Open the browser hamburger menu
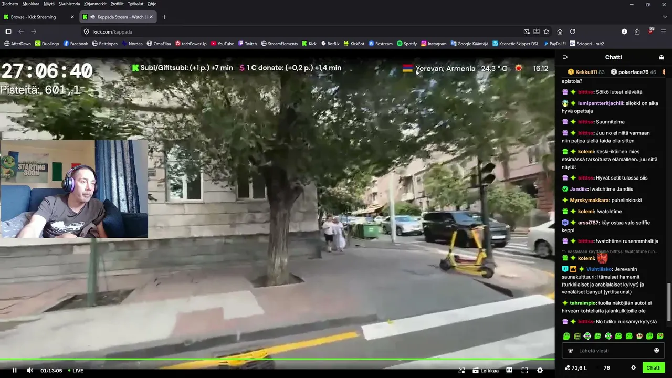This screenshot has width=672, height=378. 664,31
